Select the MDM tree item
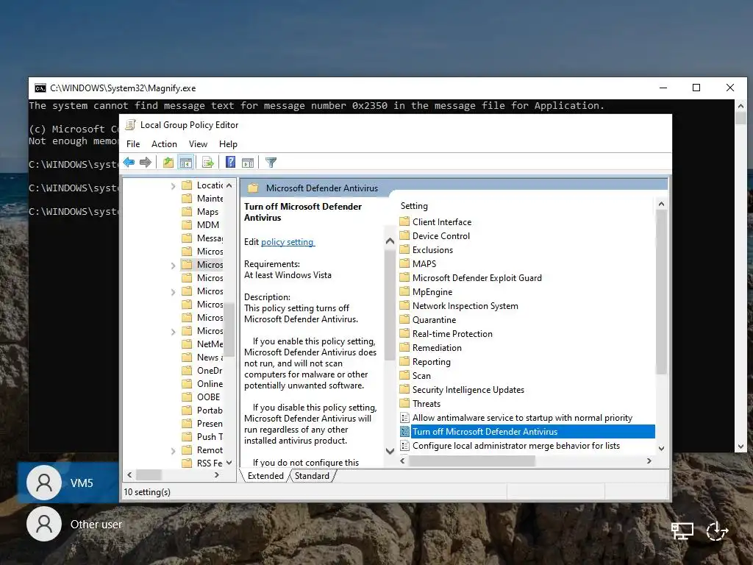The width and height of the screenshot is (753, 565). pos(201,225)
